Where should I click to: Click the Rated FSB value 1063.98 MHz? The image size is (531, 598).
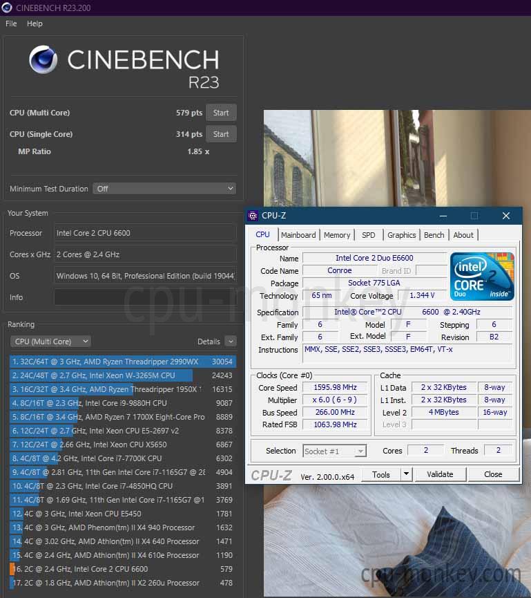pyautogui.click(x=335, y=424)
